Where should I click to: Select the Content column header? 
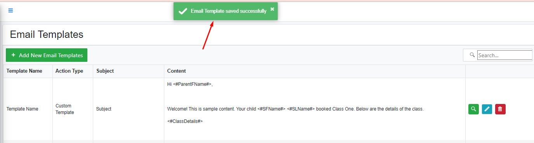pyautogui.click(x=176, y=71)
